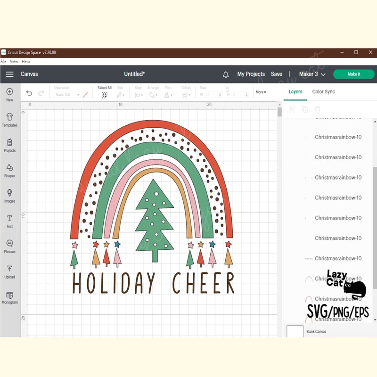
Task: Open the Shapes panel
Action: coord(10,171)
